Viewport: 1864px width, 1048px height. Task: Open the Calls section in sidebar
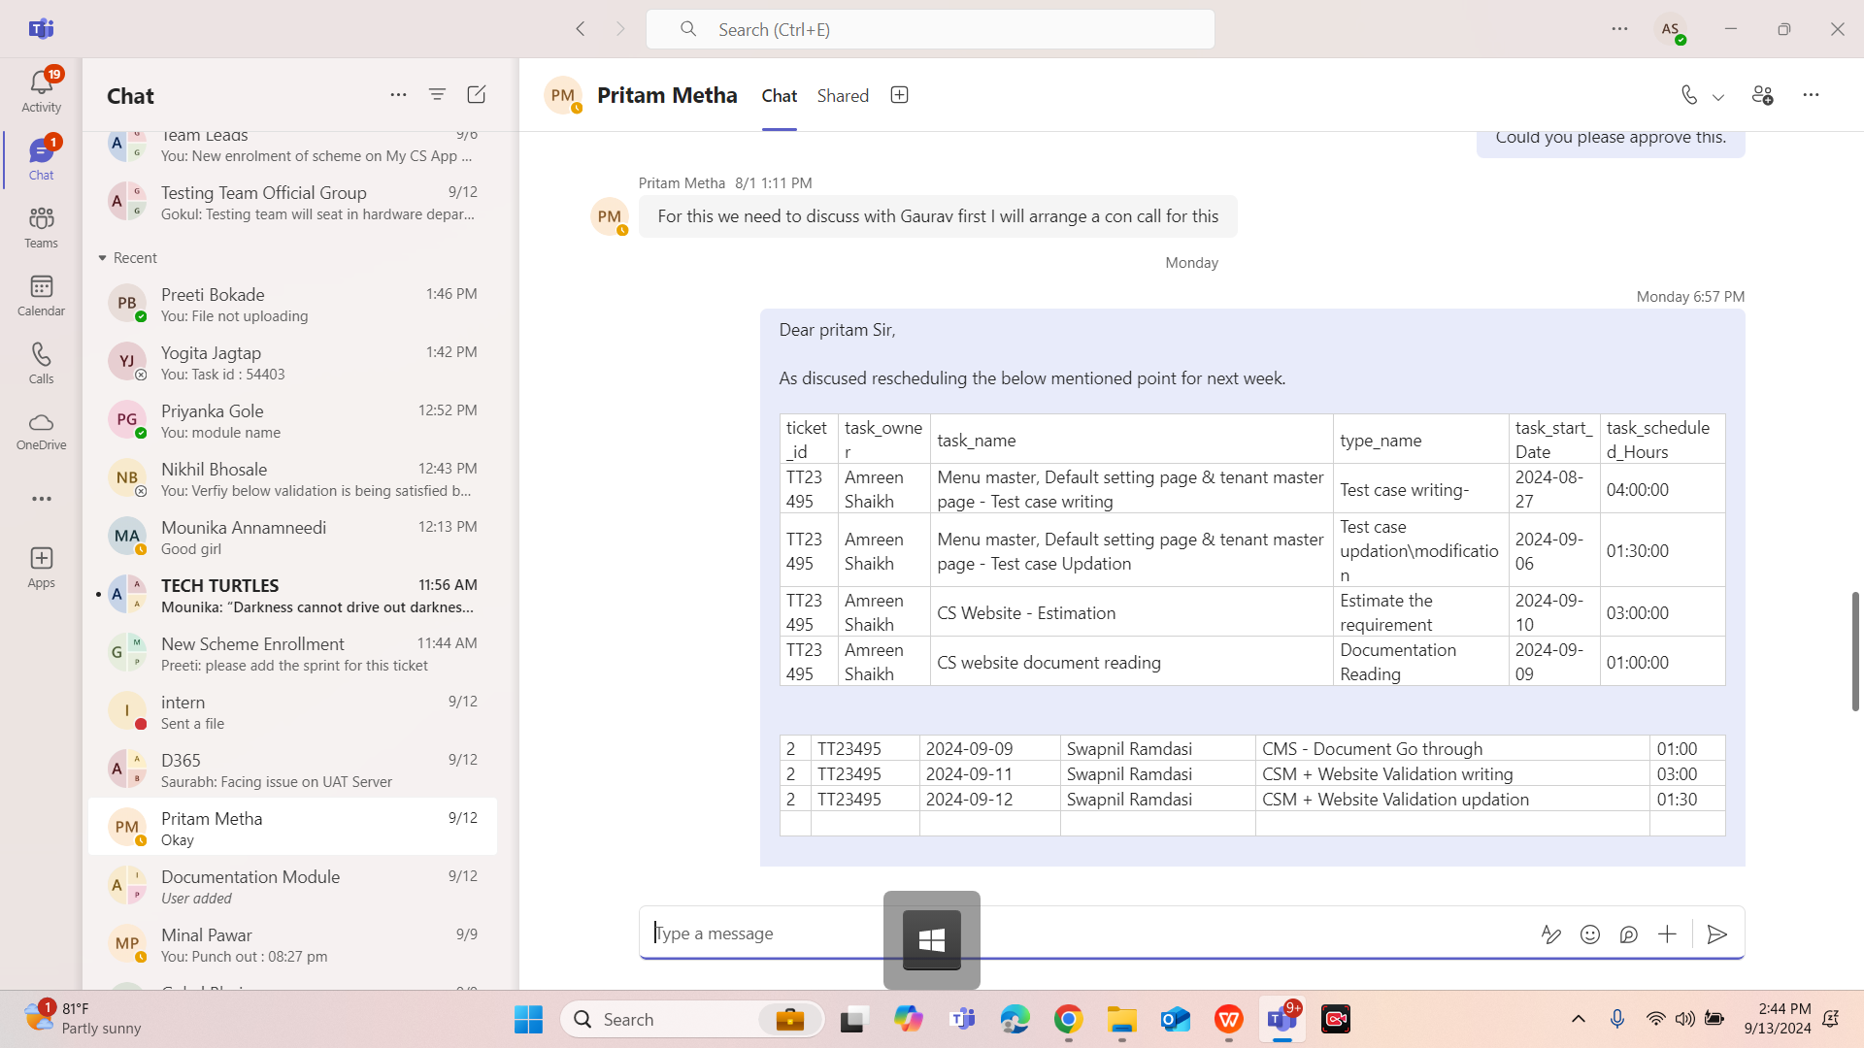point(41,363)
